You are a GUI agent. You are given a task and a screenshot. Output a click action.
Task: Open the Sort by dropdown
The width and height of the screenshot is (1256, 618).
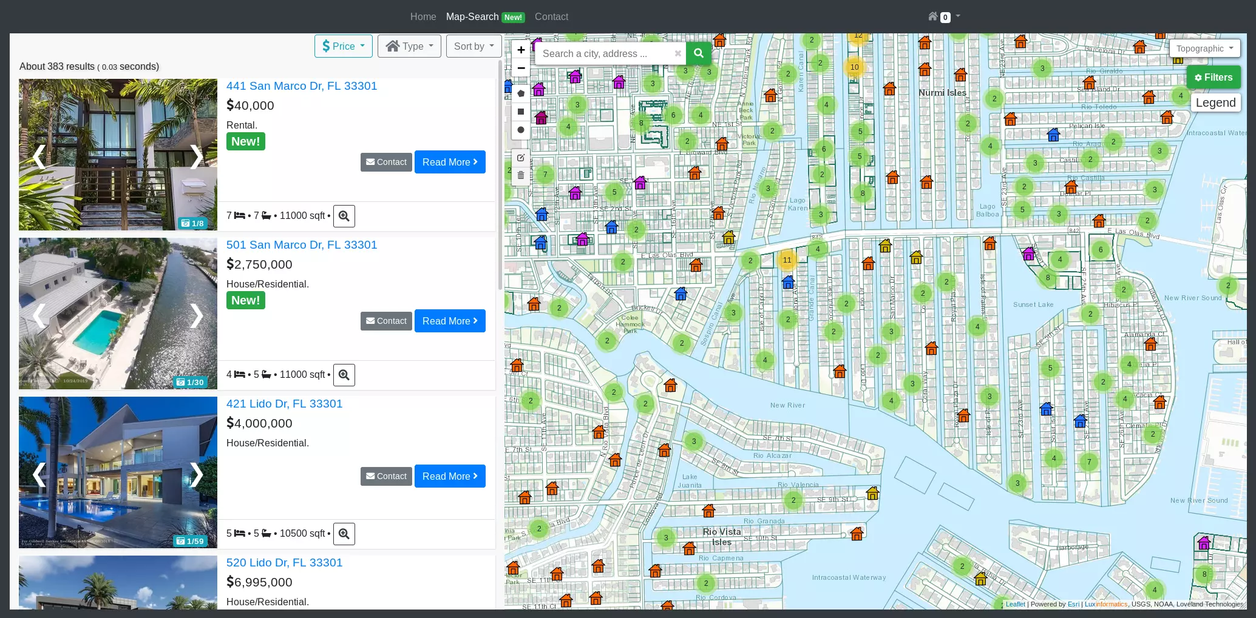(x=474, y=46)
